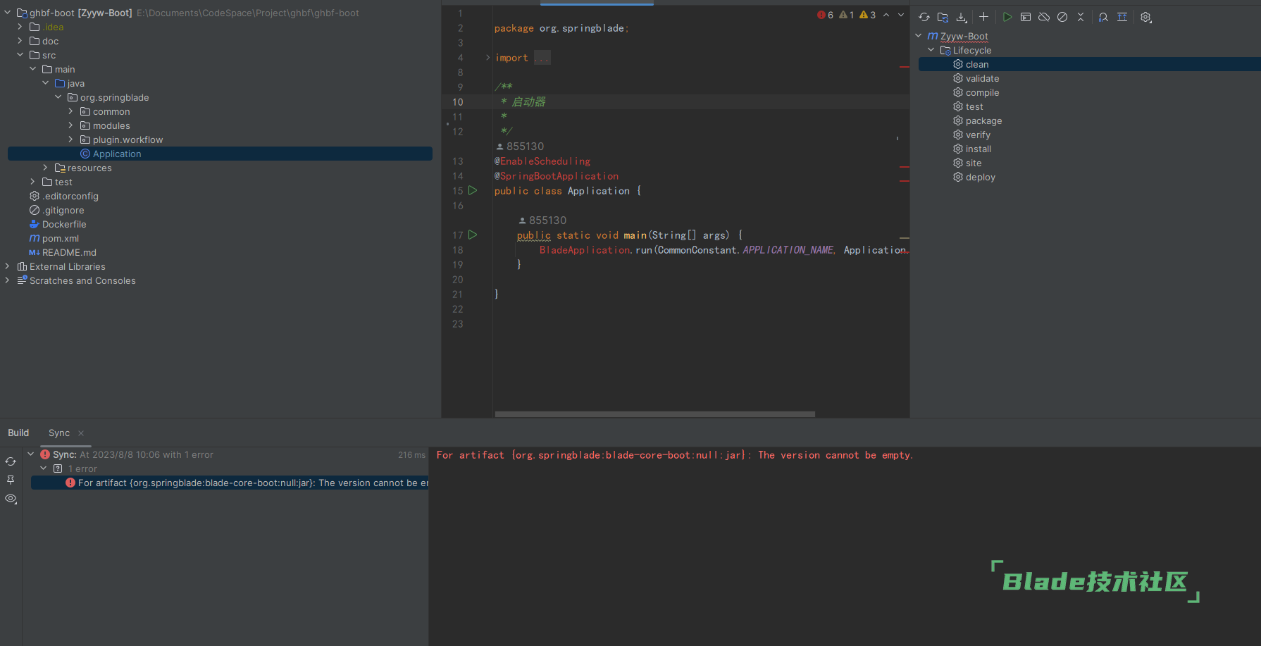Expand the modules package
1261x646 pixels.
point(70,125)
